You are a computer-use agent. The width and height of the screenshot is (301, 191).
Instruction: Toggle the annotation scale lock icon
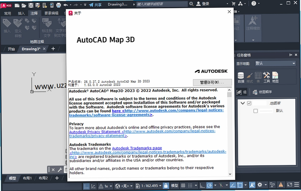pos(166,185)
